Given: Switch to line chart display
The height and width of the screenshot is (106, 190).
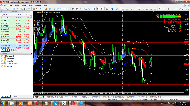Looking at the screenshot, I should (x=81, y=9).
